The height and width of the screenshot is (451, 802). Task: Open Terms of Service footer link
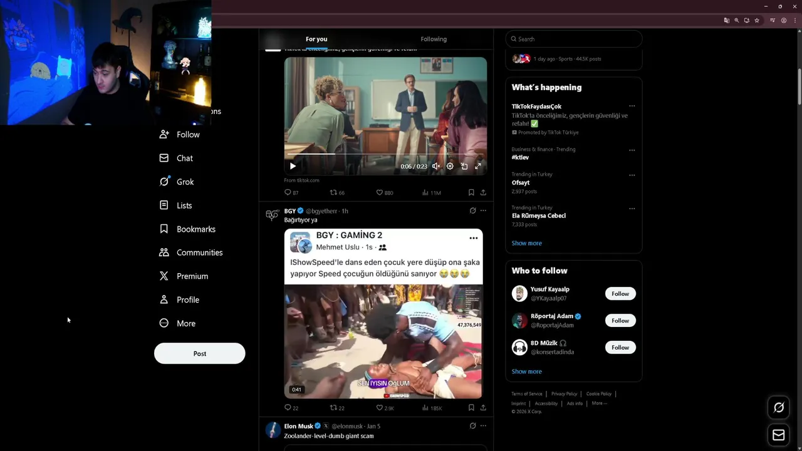tap(527, 394)
